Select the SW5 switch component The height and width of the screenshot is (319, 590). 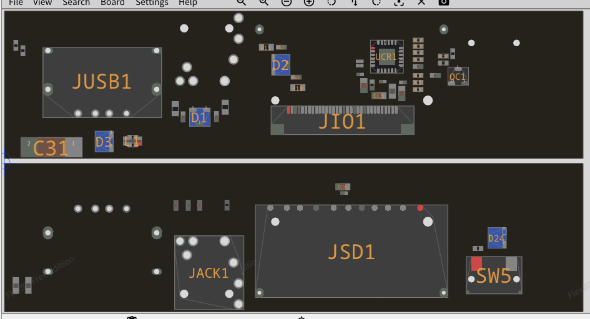493,275
